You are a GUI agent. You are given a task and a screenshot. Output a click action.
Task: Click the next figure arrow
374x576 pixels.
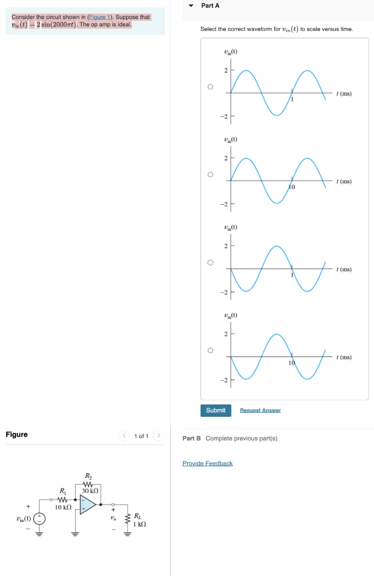click(x=159, y=435)
